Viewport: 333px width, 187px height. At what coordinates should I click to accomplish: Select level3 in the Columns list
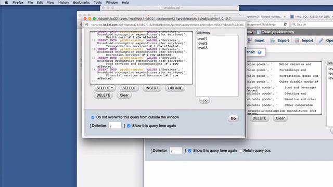[202, 48]
